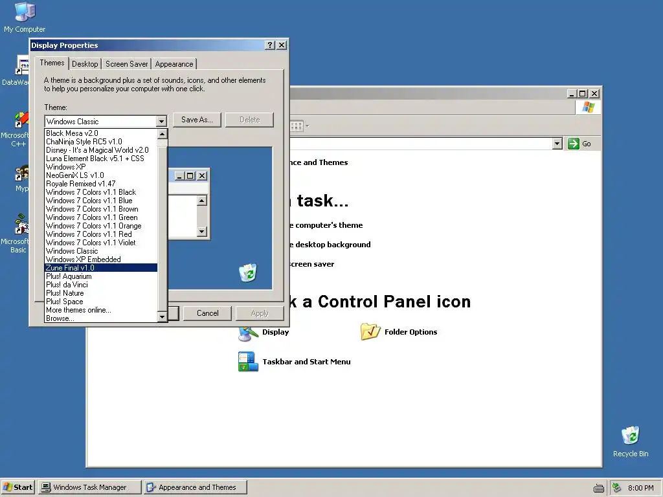Select Windows 7 Colors v1.1 Blue

tap(101, 201)
